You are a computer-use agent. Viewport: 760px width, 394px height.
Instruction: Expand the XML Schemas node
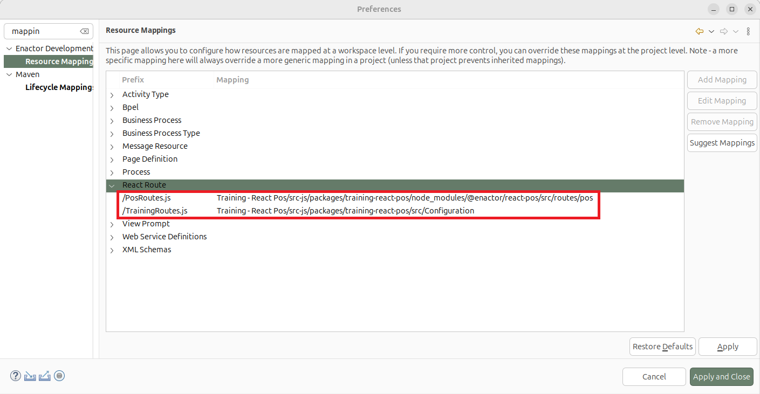112,250
